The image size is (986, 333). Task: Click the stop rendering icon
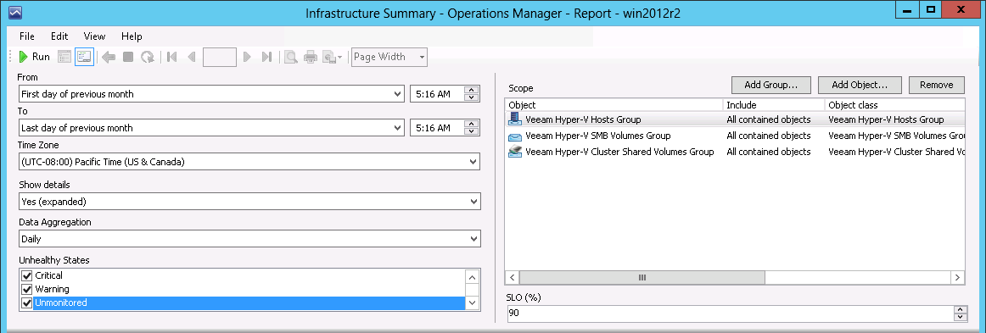click(127, 57)
